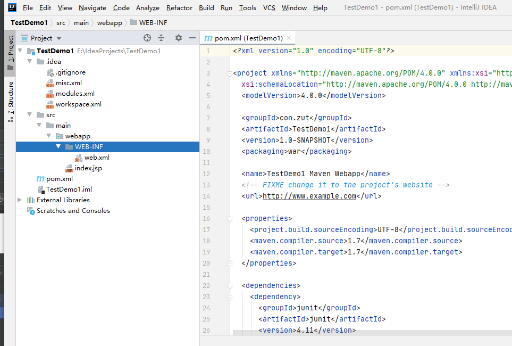Click the groupId value con.zut
Image resolution: width=512 pixels, height=346 pixels.
[x=295, y=118]
